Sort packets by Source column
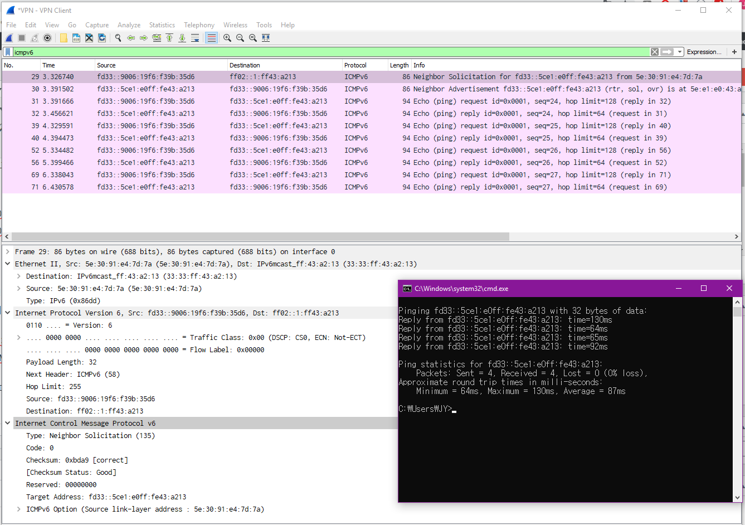745x525 pixels. tap(161, 65)
